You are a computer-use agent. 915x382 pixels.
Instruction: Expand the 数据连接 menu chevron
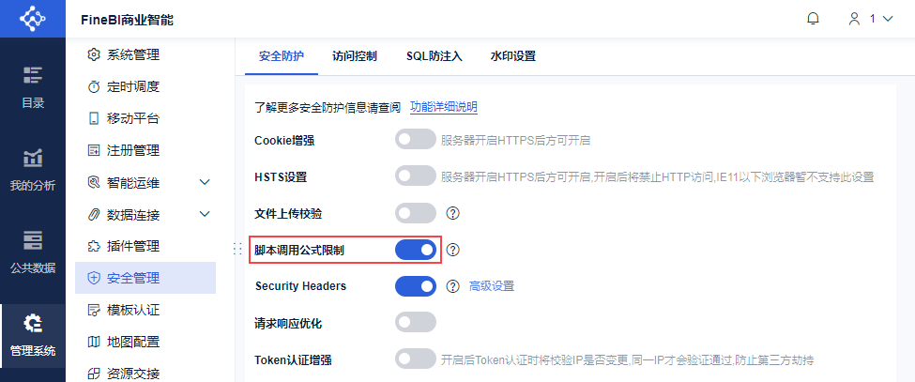click(205, 214)
